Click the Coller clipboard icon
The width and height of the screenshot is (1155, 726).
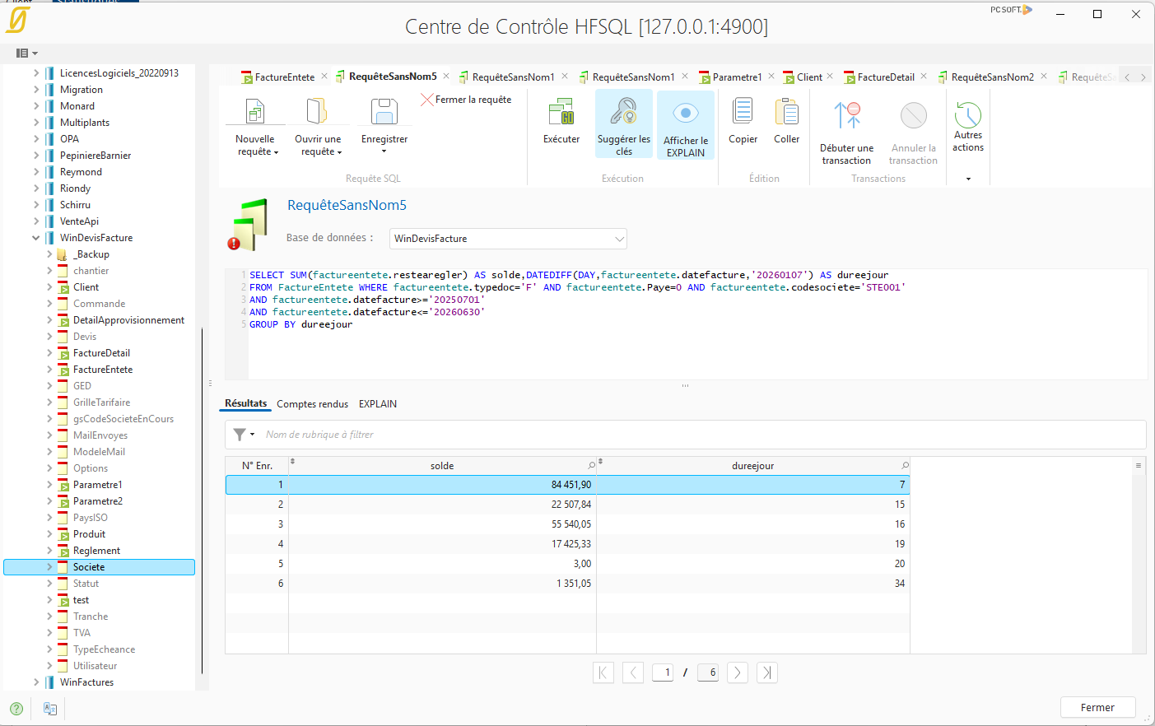click(787, 111)
